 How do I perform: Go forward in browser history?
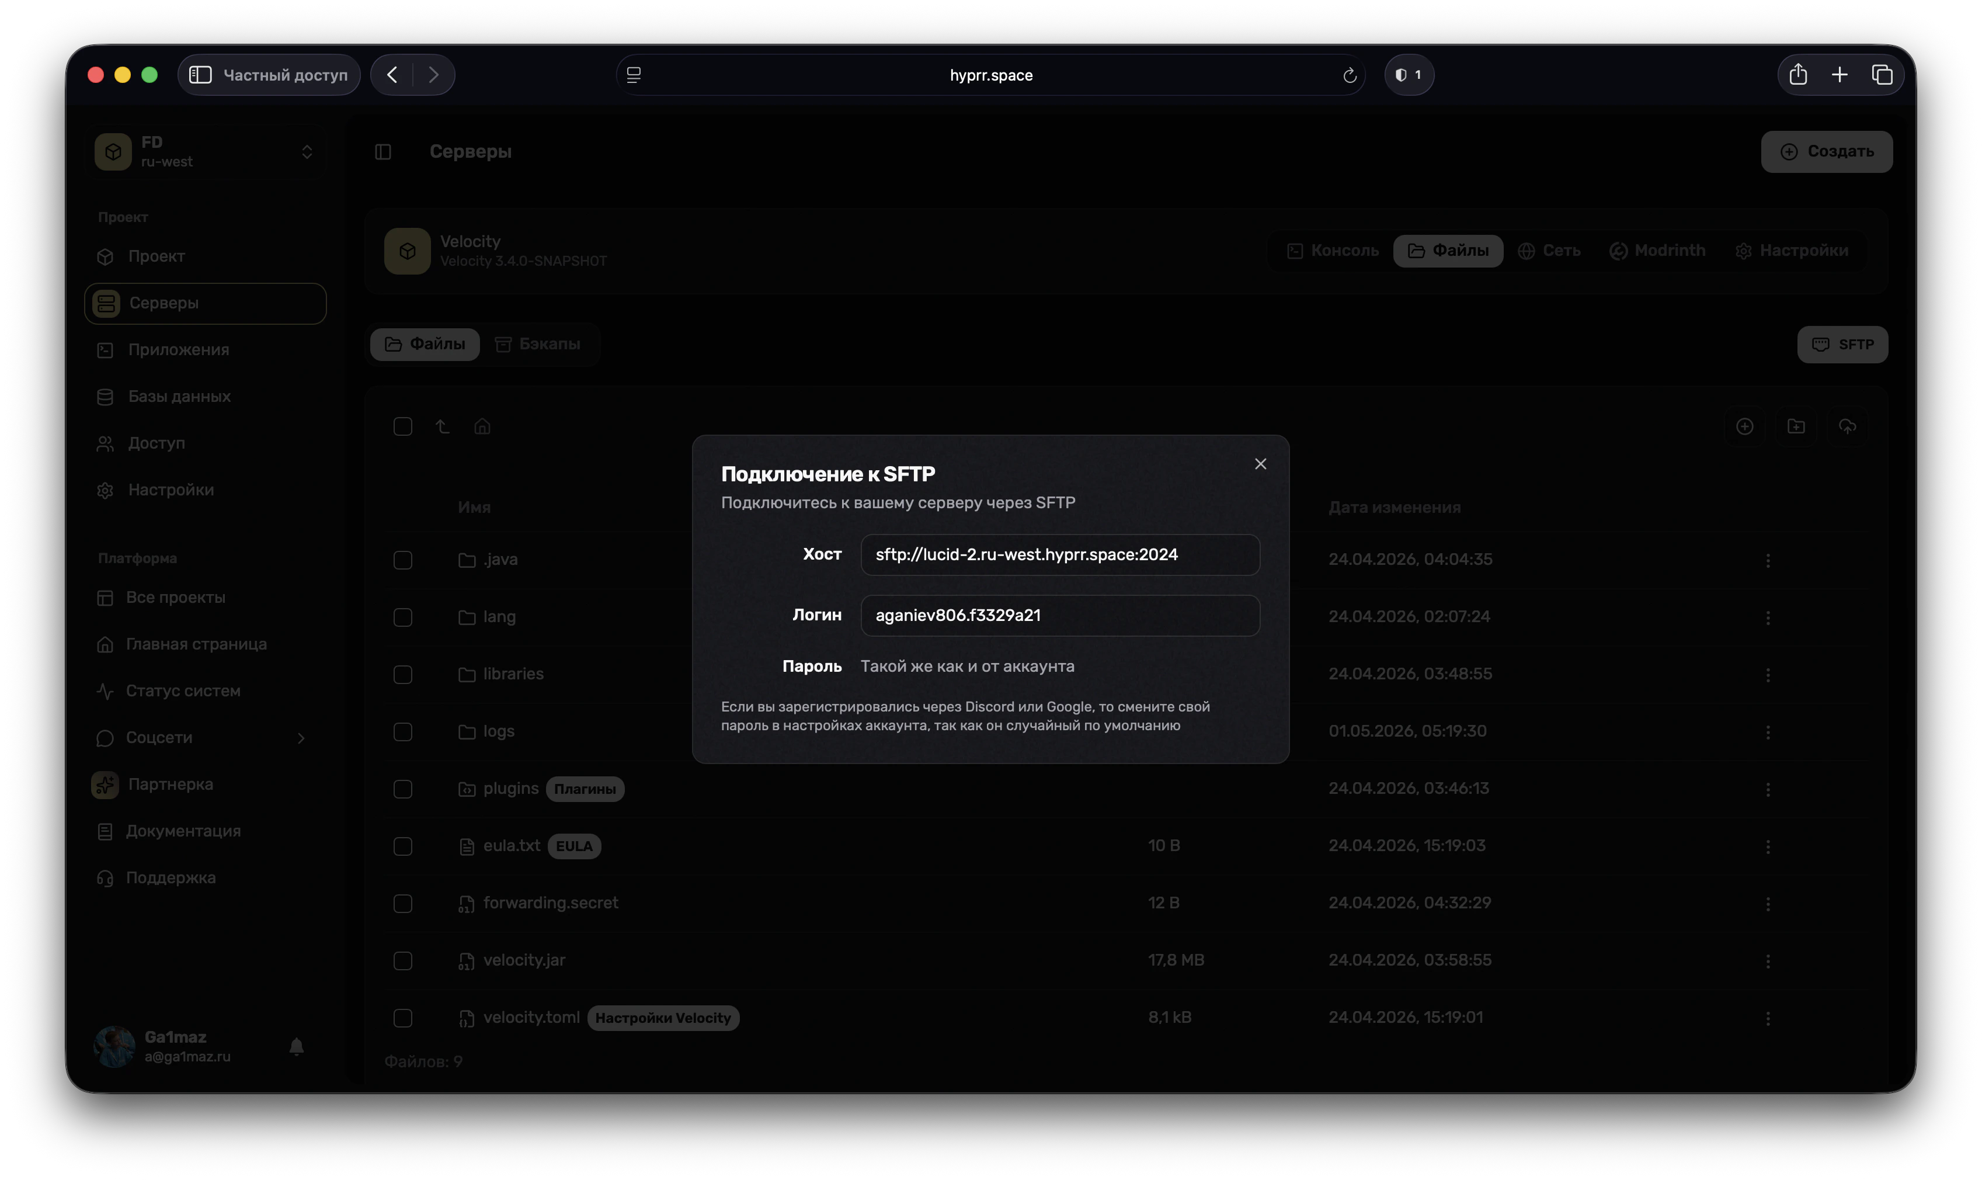tap(433, 75)
